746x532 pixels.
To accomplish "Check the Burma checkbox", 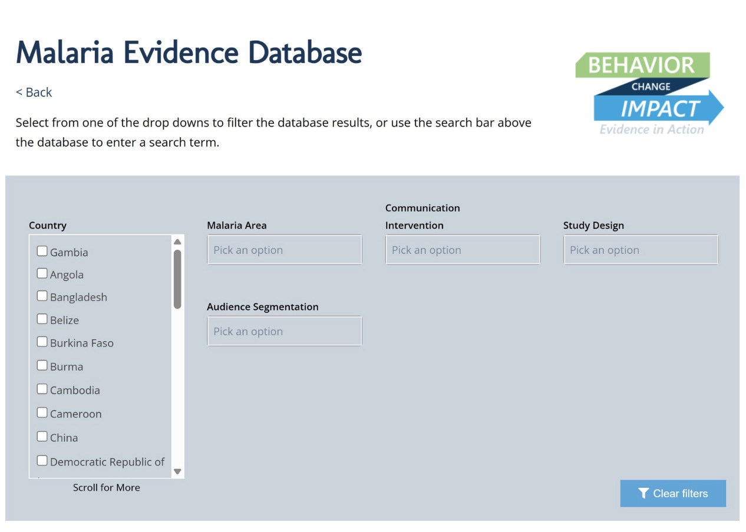I will [42, 366].
